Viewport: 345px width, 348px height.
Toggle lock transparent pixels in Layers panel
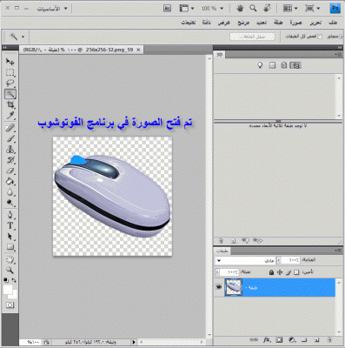pyautogui.click(x=296, y=272)
